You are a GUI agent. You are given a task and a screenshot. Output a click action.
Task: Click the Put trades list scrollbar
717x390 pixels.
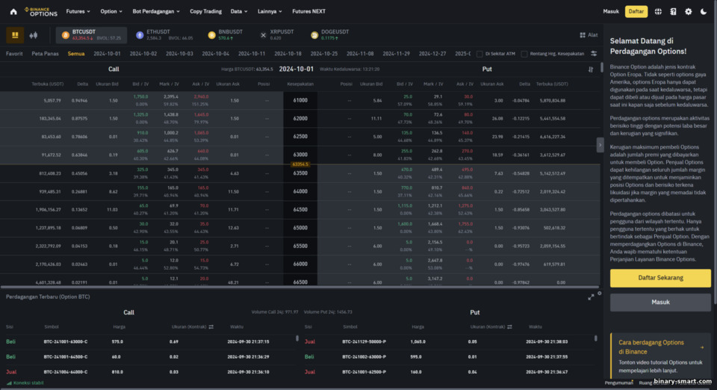tap(595, 338)
